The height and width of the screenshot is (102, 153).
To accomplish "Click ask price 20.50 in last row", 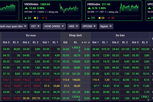I will (x=135, y=98).
